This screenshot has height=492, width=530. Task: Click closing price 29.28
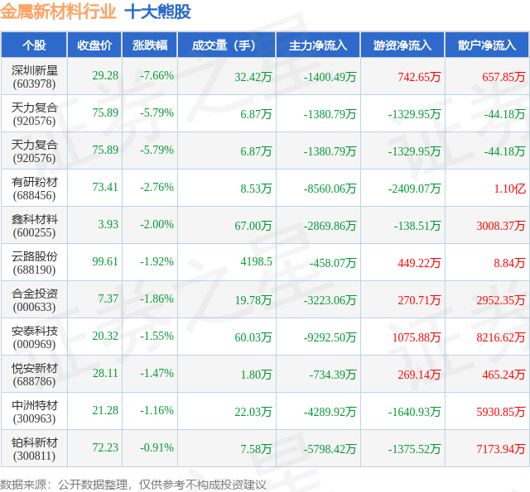105,75
